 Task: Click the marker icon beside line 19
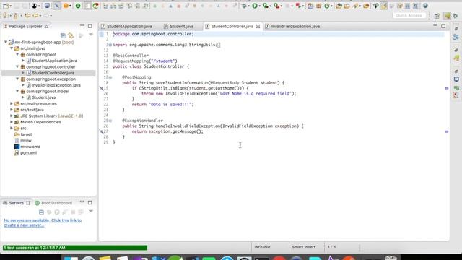pyautogui.click(x=101, y=88)
